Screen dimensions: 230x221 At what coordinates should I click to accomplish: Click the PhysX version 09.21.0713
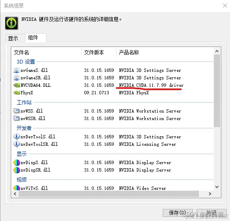click(x=96, y=93)
